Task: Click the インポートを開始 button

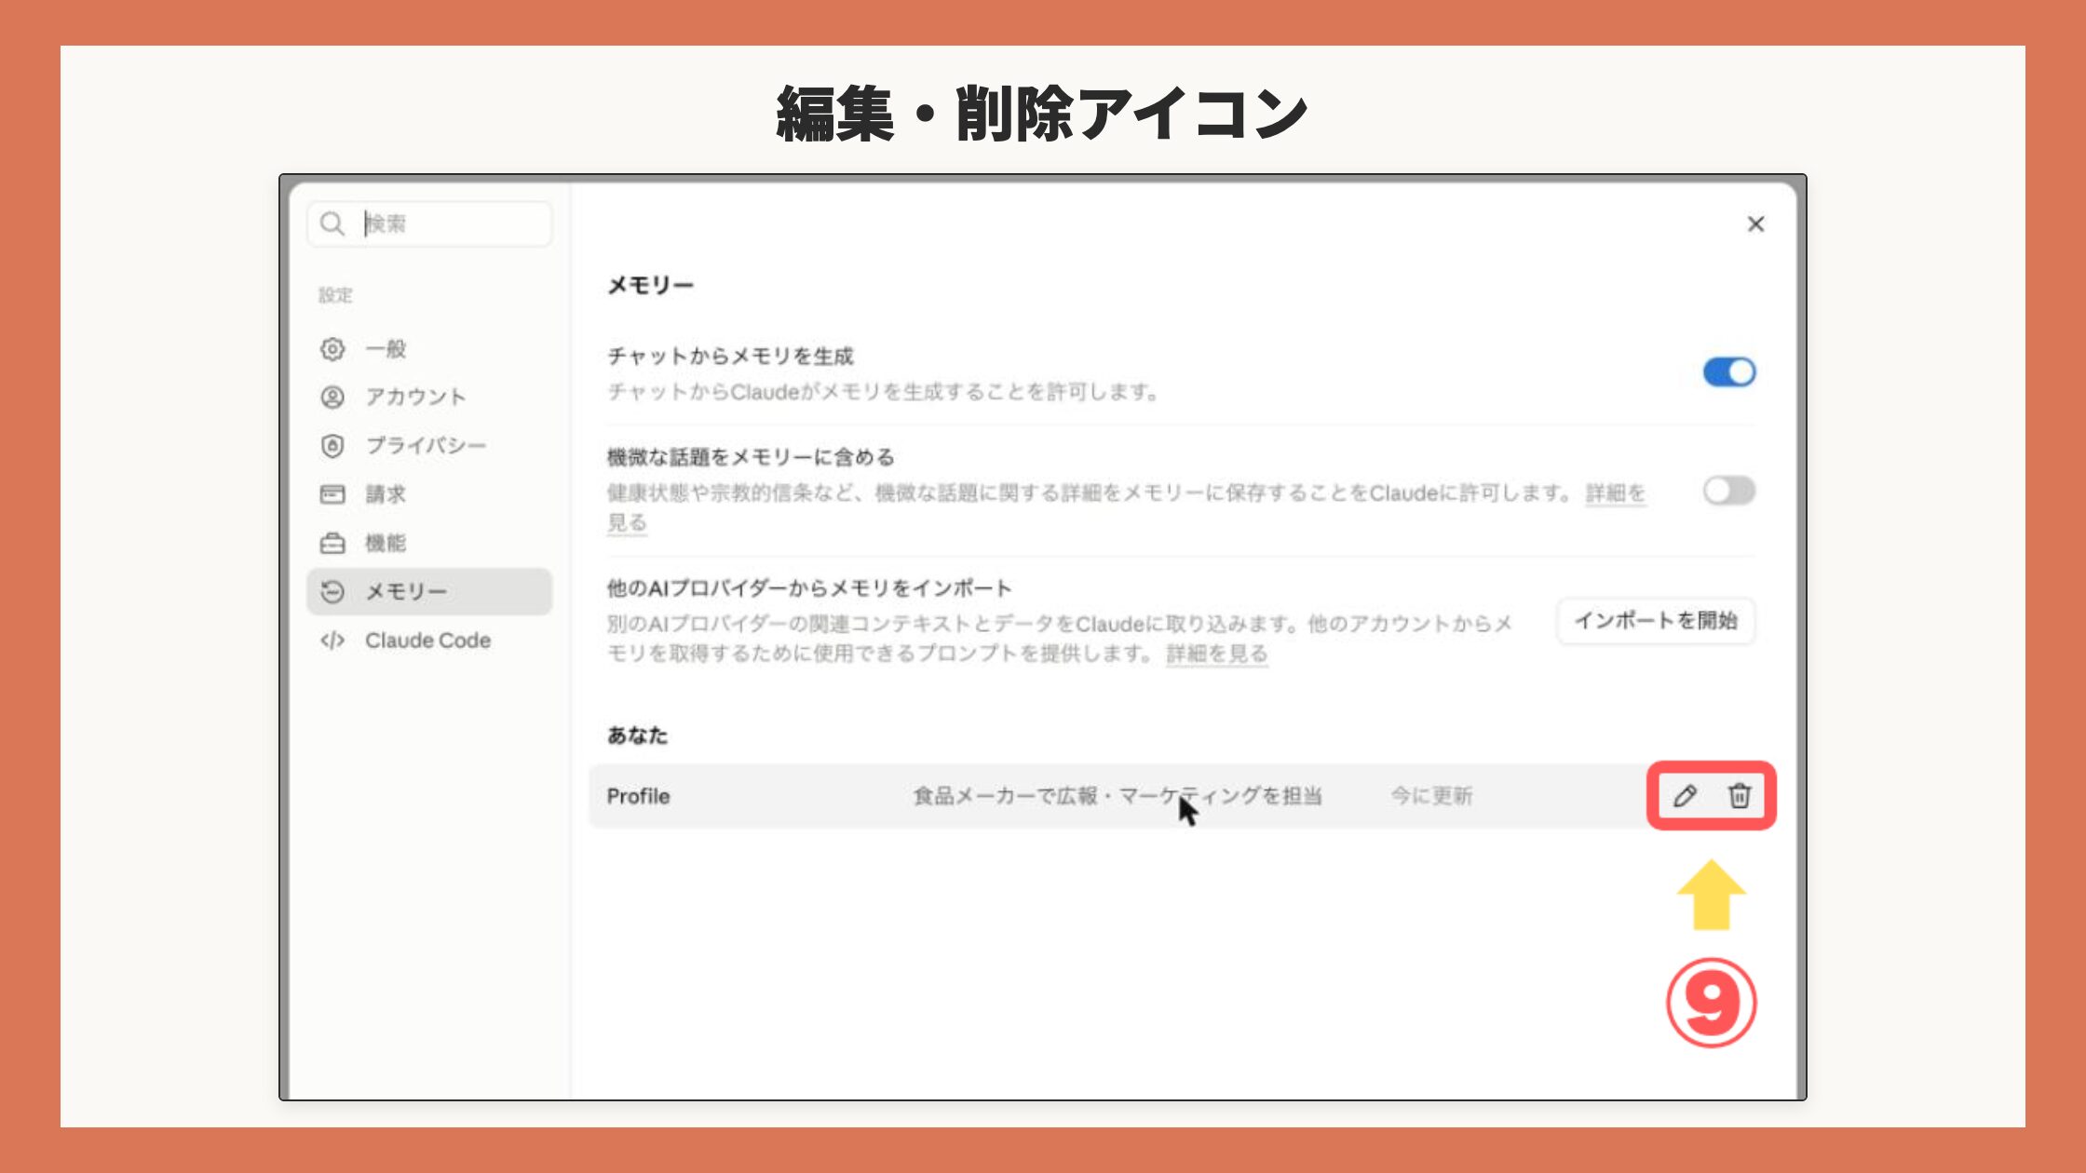Action: point(1656,621)
